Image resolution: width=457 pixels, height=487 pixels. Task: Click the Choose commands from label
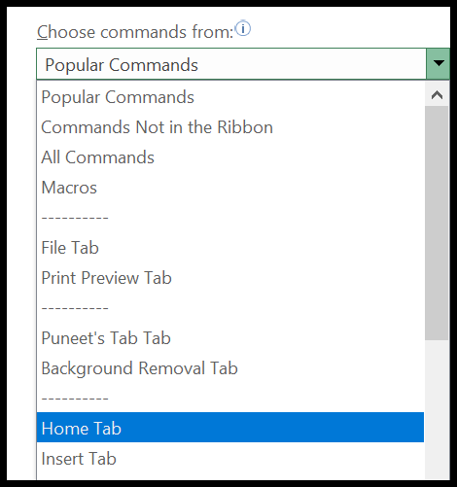(x=135, y=32)
